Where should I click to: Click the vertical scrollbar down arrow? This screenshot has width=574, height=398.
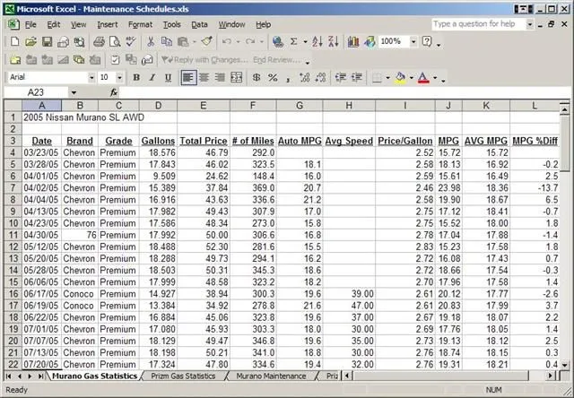click(564, 365)
